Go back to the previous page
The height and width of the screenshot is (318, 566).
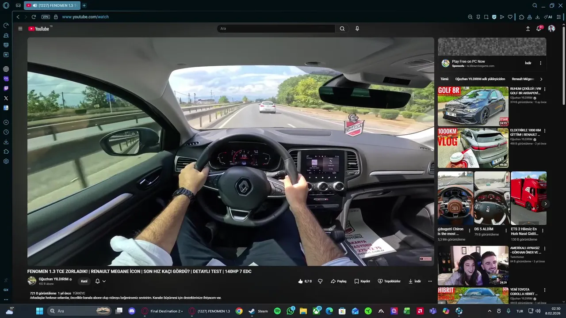[18, 17]
